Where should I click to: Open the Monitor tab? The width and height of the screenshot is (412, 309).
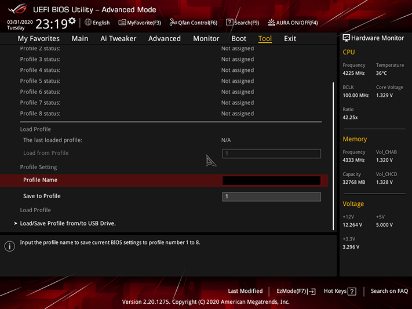pyautogui.click(x=206, y=39)
